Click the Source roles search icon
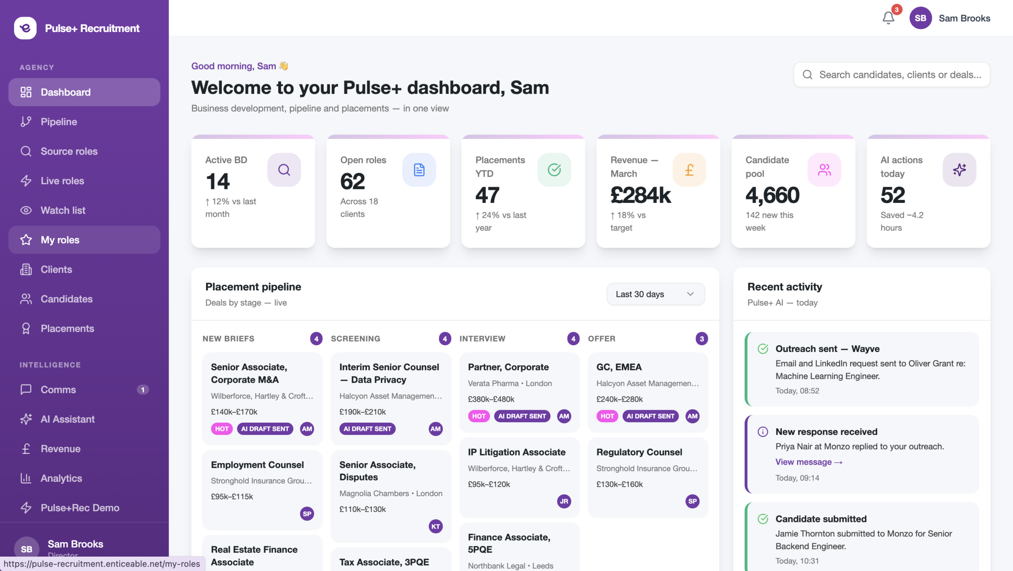 [x=26, y=151]
